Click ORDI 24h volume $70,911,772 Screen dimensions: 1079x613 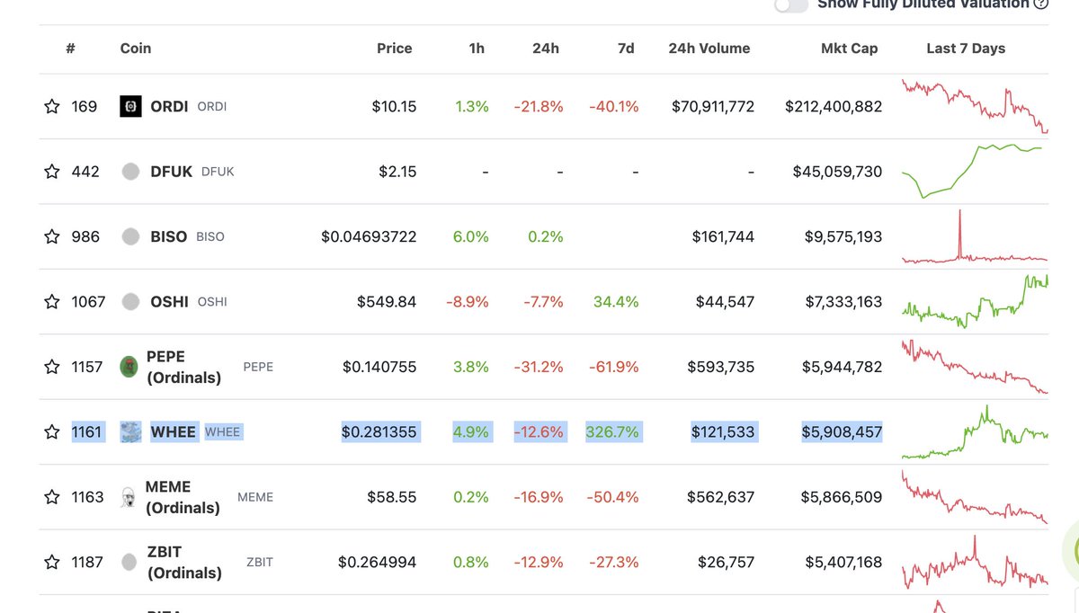click(x=713, y=106)
